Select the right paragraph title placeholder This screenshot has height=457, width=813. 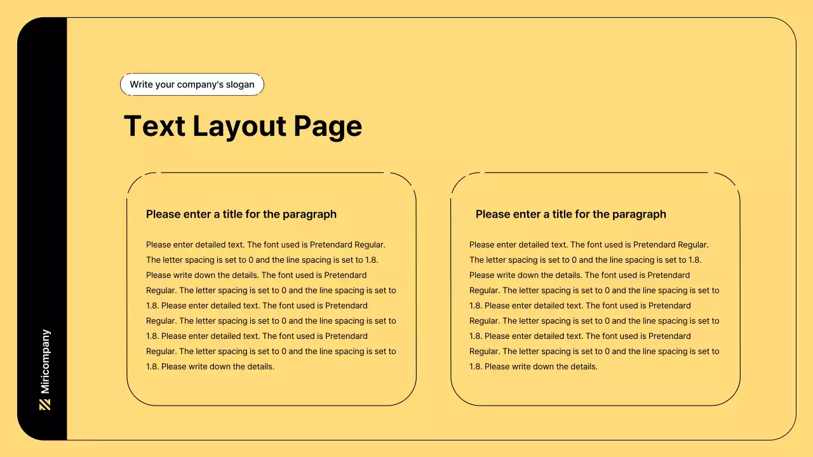tap(570, 214)
